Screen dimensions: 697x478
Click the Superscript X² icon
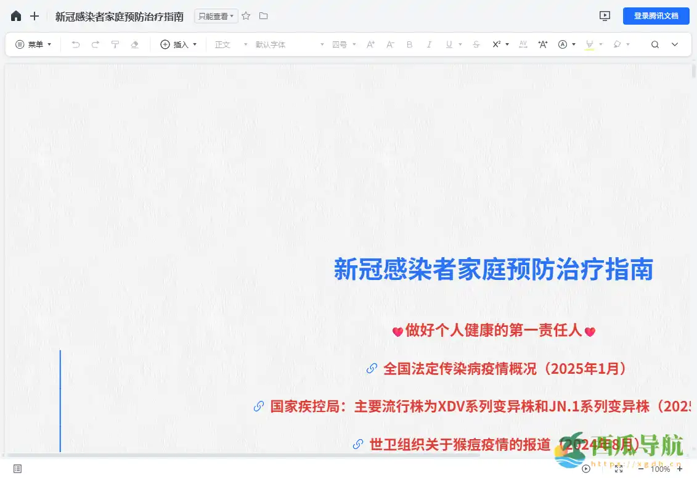coord(498,44)
